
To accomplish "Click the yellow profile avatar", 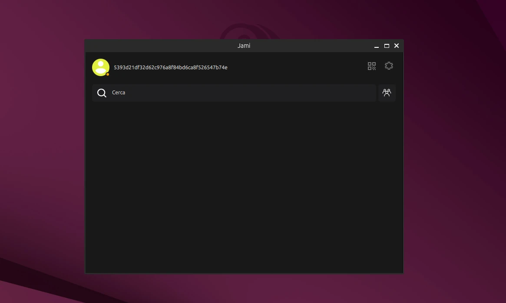I will (x=100, y=67).
